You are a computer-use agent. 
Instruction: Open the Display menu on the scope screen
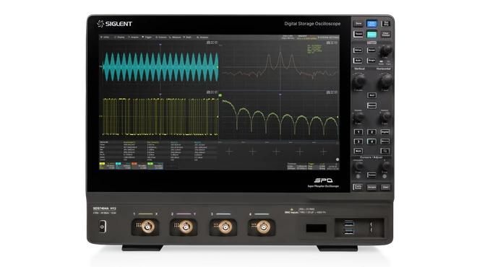pyautogui.click(x=119, y=37)
